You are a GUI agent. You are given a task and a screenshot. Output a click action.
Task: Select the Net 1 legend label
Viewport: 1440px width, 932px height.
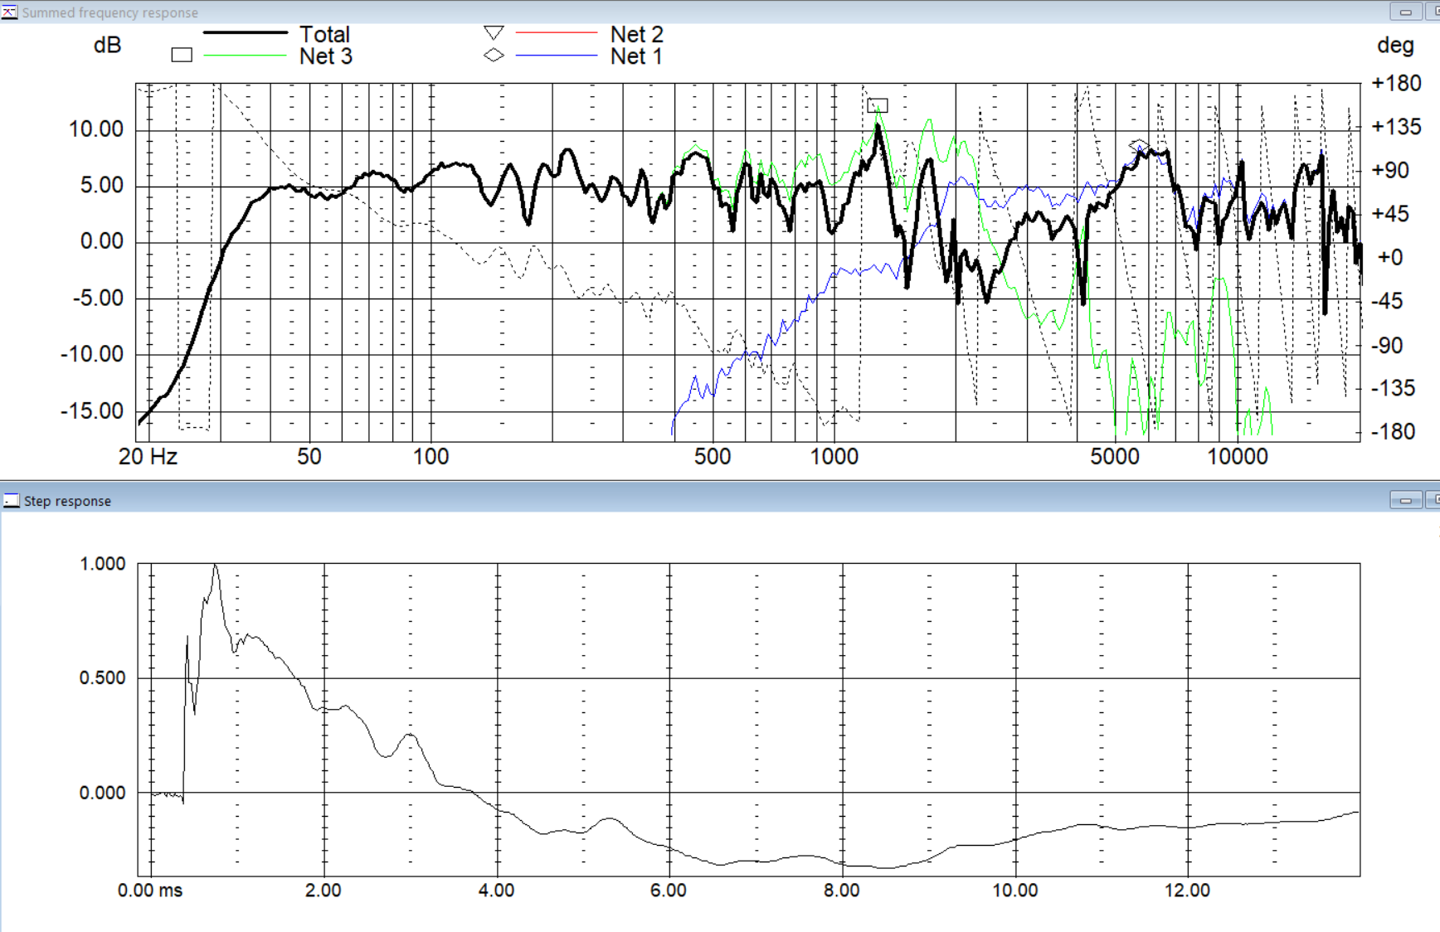tap(636, 56)
